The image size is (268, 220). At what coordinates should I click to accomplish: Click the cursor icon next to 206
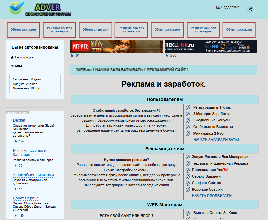pyautogui.click(x=167, y=55)
